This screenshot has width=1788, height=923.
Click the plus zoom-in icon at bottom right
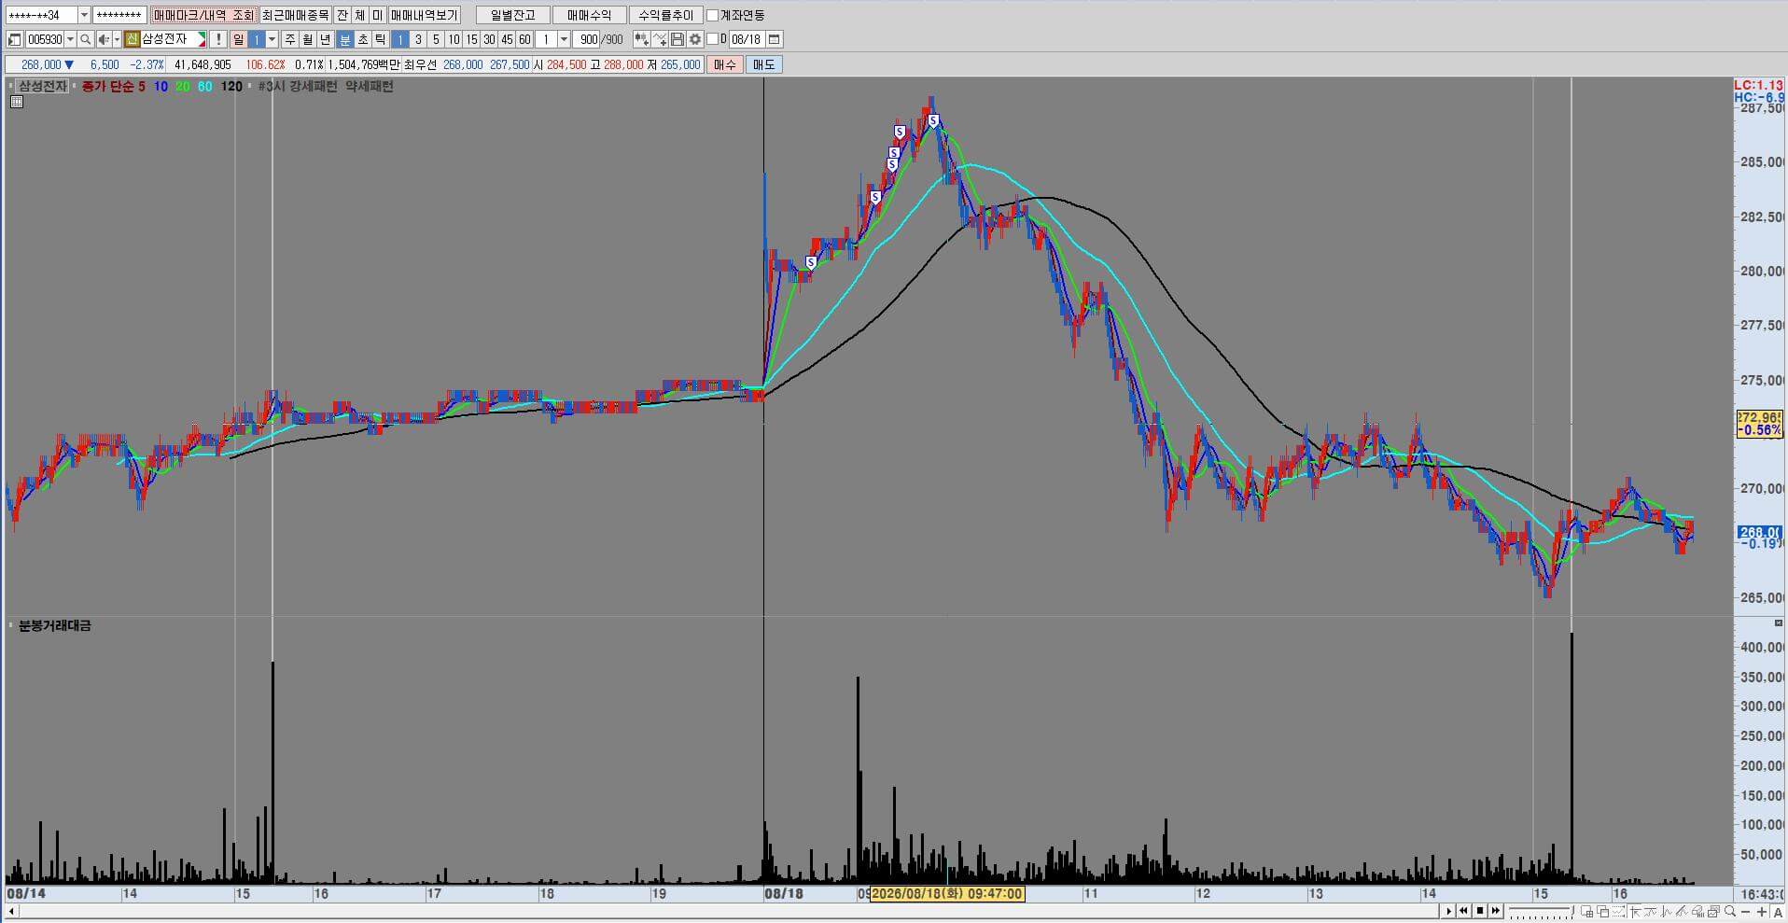coord(1762,911)
